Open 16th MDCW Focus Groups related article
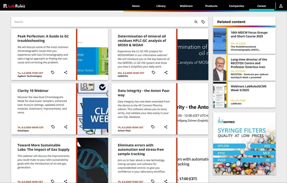 (249, 35)
